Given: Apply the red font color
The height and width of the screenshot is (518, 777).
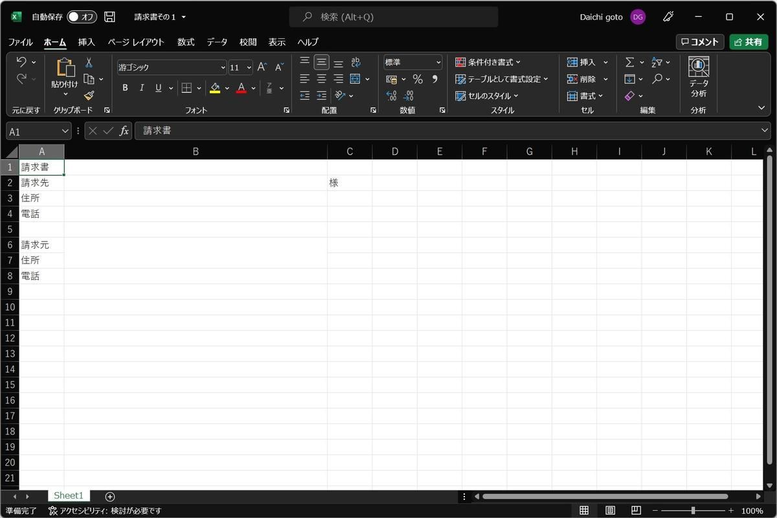Looking at the screenshot, I should click(x=242, y=88).
